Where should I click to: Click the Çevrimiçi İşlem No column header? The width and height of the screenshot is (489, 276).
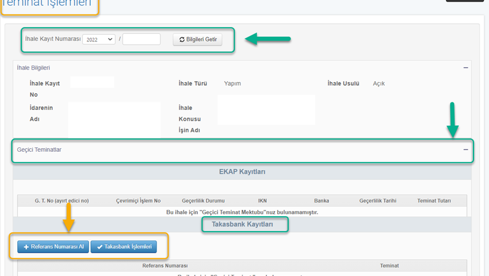(x=138, y=201)
